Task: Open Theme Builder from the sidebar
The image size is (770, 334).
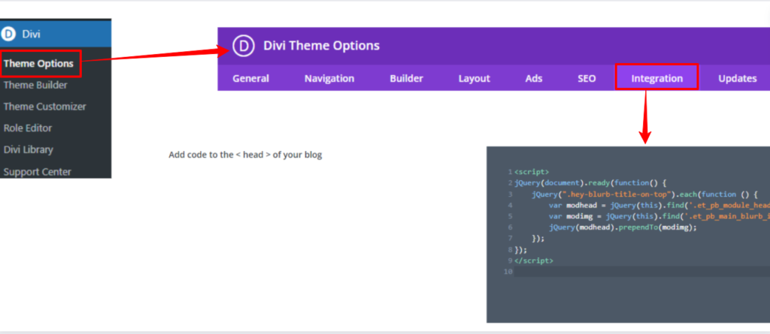Action: coord(35,85)
